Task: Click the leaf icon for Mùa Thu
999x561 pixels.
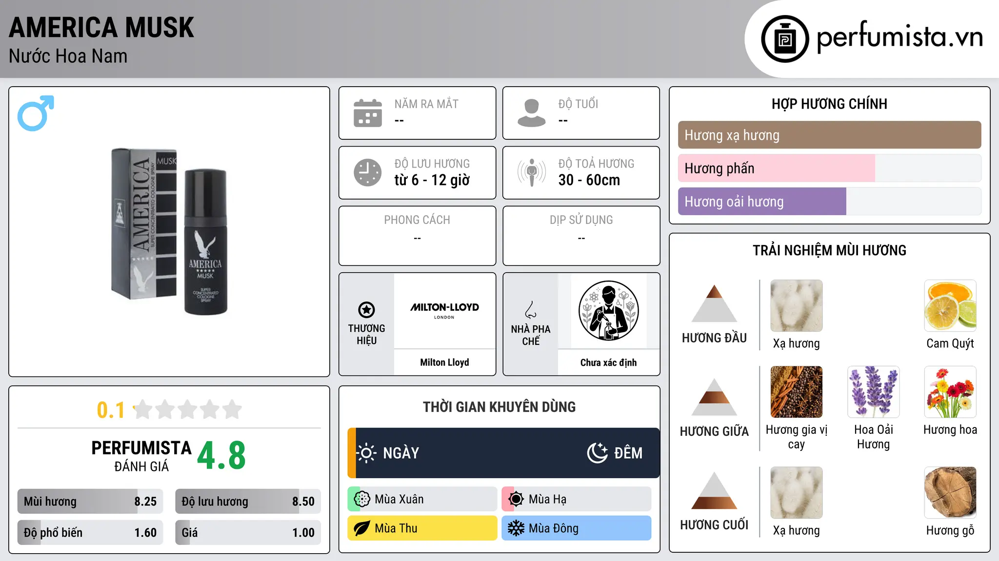Action: pos(362,528)
